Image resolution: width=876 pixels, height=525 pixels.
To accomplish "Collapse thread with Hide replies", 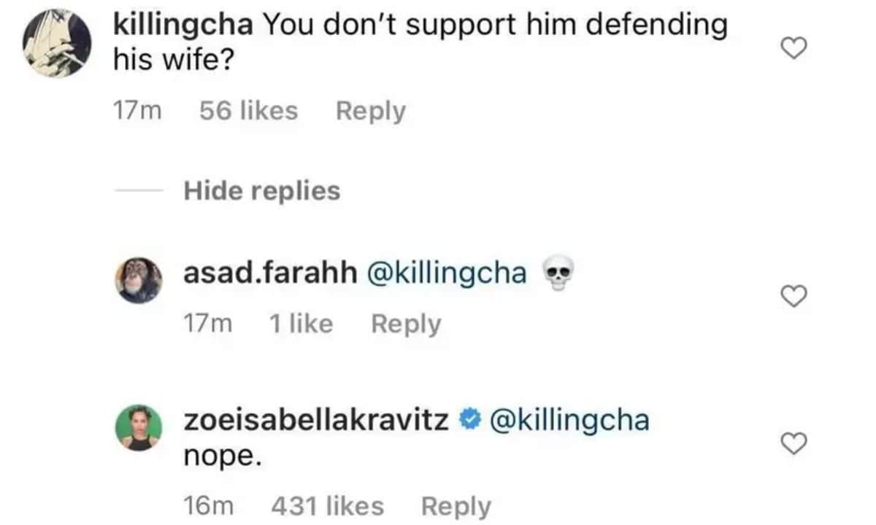I will (261, 191).
